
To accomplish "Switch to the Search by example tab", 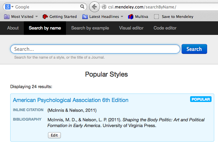I will click(x=90, y=28).
